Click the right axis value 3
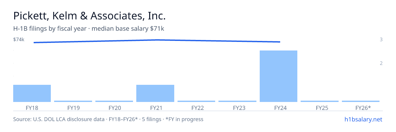The height and width of the screenshot is (132, 396). click(x=381, y=40)
